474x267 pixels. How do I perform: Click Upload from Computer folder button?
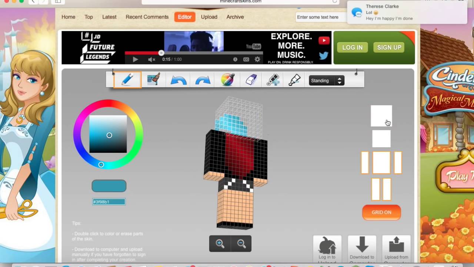click(396, 249)
